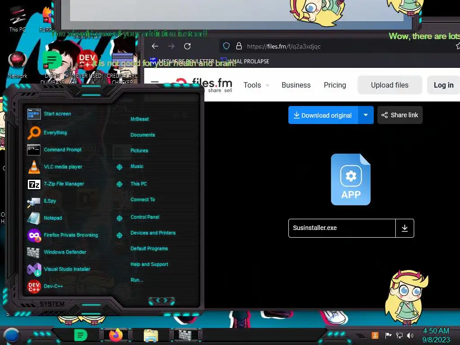The height and width of the screenshot is (345, 460).
Task: Click the taskbar clock and date
Action: [436, 335]
